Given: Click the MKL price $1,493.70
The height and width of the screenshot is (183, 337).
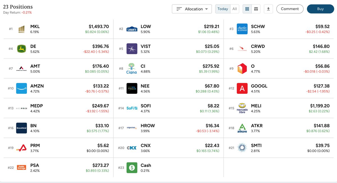Looking at the screenshot, I should point(99,27).
